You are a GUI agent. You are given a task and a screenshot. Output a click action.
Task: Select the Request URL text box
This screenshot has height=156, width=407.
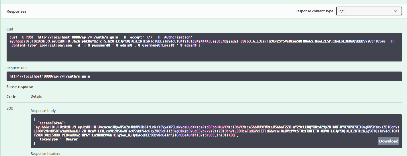(x=204, y=76)
